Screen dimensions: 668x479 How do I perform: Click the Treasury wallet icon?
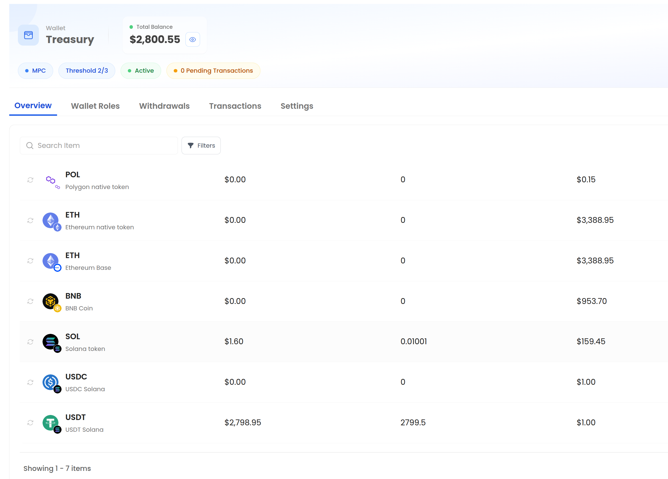pos(28,35)
